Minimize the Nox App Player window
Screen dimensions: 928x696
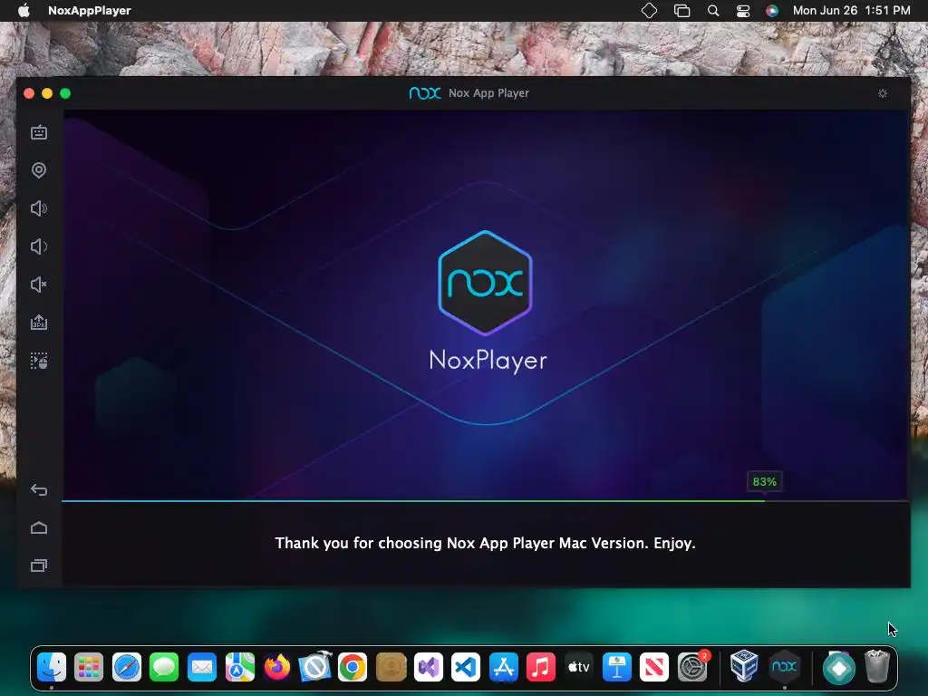[47, 93]
